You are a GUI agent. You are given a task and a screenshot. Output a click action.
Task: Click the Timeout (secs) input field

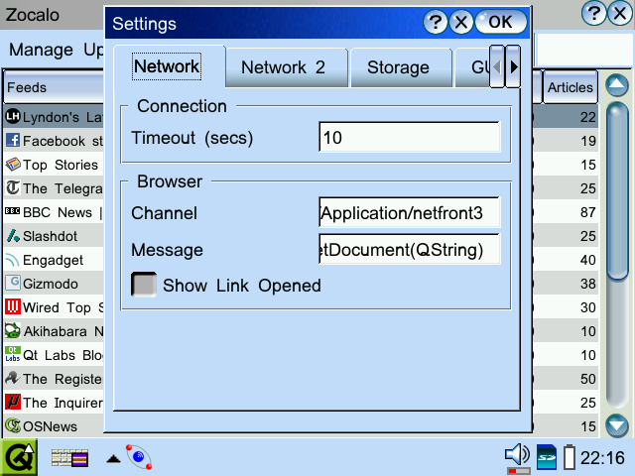click(x=410, y=138)
